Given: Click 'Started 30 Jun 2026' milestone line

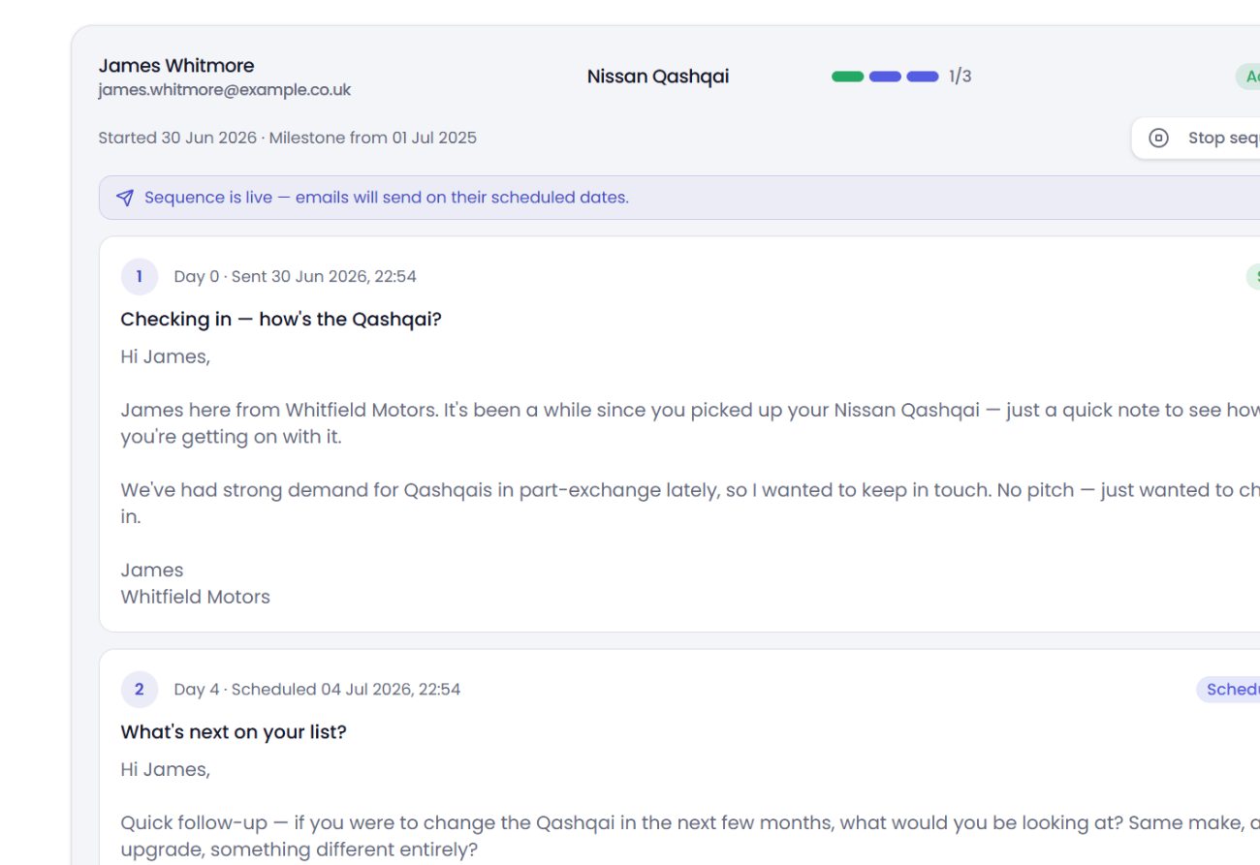Looking at the screenshot, I should click(x=288, y=138).
